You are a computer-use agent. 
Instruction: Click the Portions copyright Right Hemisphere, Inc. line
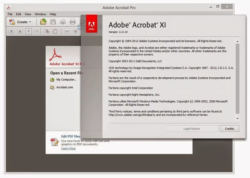[134, 95]
